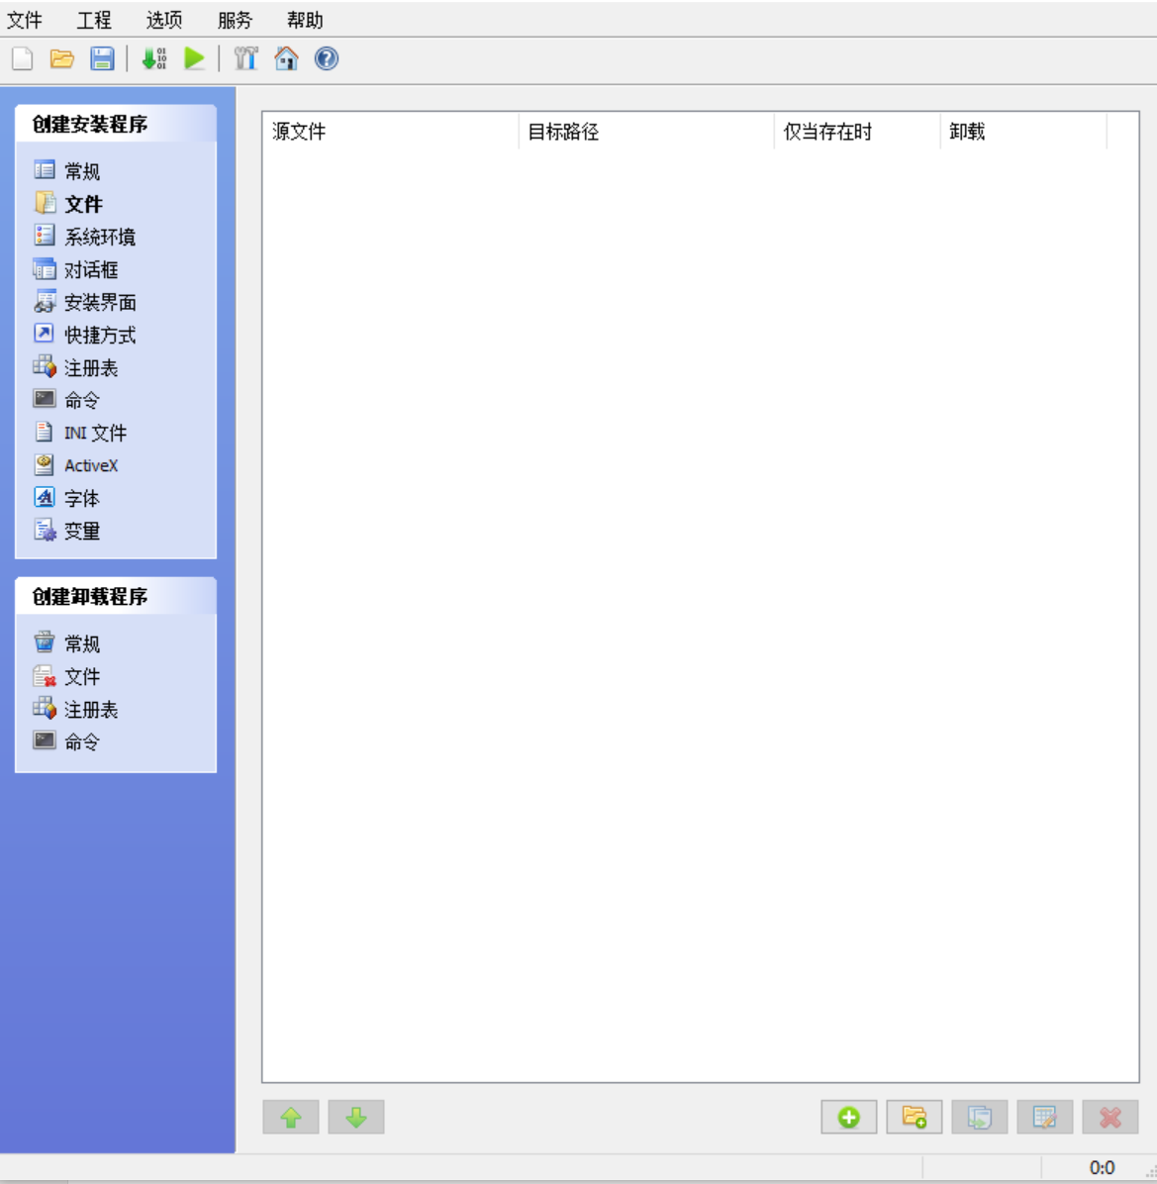The height and width of the screenshot is (1184, 1157).
Task: Click the copy entry button
Action: (980, 1117)
